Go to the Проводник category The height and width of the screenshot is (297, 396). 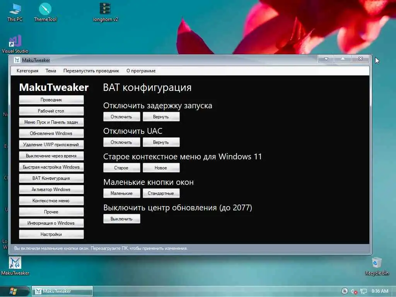point(51,100)
